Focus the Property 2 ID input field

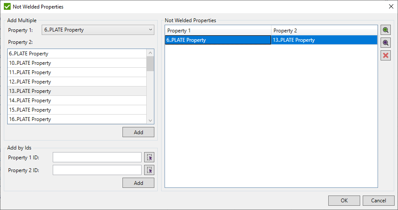click(97, 170)
